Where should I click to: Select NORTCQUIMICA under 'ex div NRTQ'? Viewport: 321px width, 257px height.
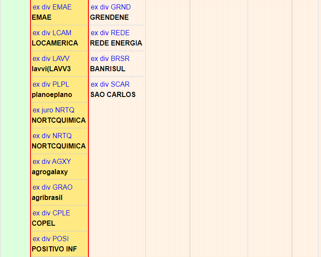[x=59, y=146]
